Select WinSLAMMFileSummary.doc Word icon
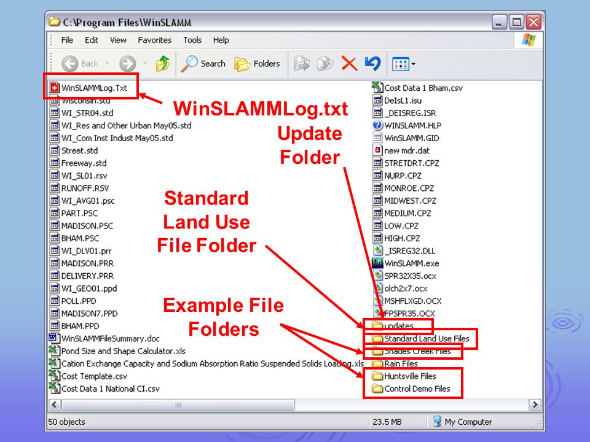The height and width of the screenshot is (442, 590). 54,338
